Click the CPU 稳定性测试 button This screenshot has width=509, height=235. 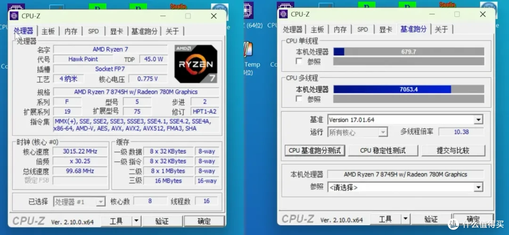click(383, 150)
